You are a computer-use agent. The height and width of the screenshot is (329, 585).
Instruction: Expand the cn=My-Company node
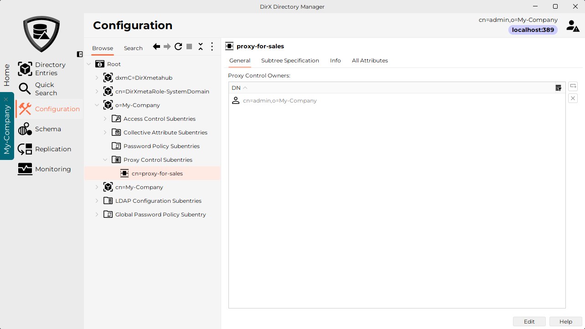click(x=97, y=187)
